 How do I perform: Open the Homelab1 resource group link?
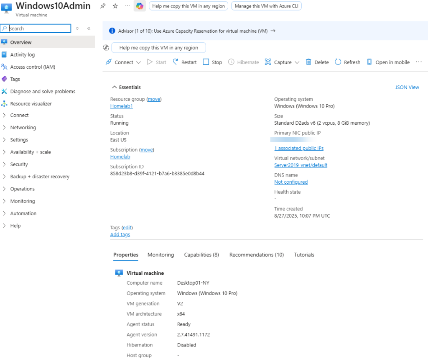pyautogui.click(x=121, y=106)
